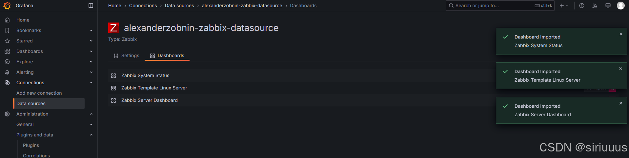
Task: Expand the Bookmarks section chevron
Action: point(91,30)
